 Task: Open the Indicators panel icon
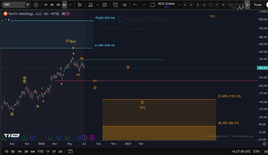91,5
